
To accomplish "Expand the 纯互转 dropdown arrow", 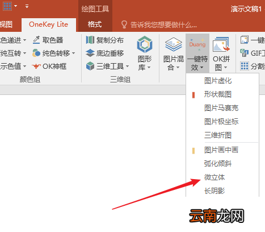I will [24, 53].
